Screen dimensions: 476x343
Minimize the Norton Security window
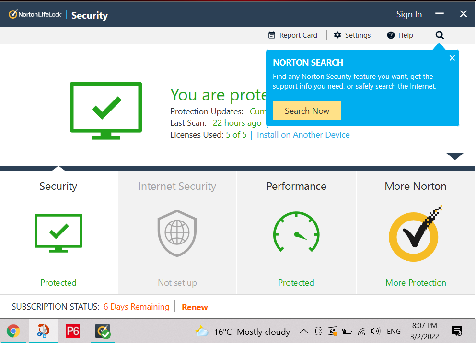tap(439, 14)
